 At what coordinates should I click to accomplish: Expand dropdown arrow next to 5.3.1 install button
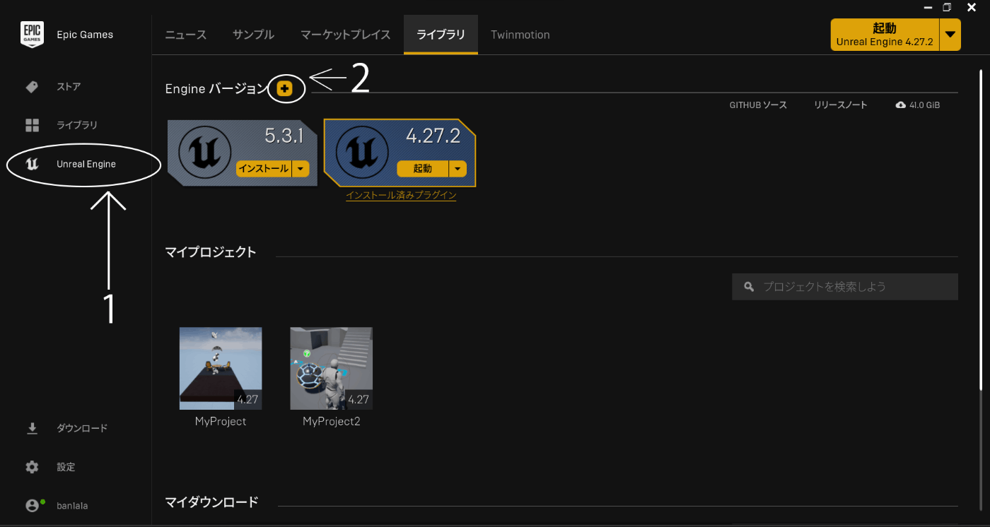pyautogui.click(x=301, y=169)
